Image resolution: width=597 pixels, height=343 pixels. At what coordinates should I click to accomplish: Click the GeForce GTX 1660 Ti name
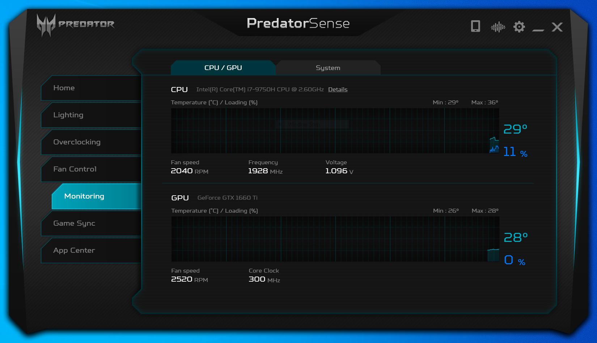pos(228,198)
